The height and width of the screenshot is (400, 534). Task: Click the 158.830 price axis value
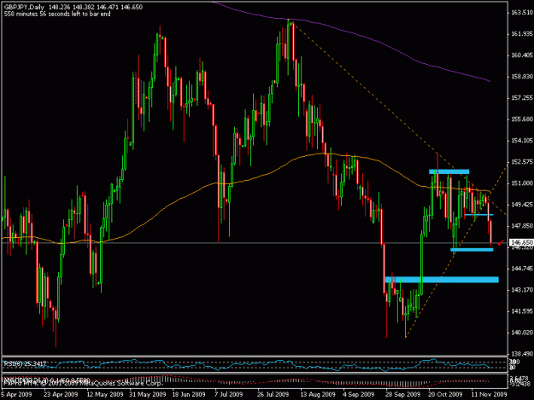tap(521, 77)
